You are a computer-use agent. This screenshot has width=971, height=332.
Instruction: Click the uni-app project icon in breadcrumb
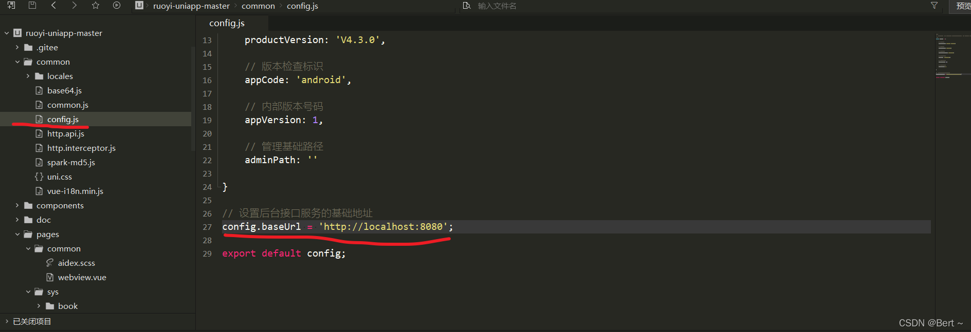click(139, 5)
